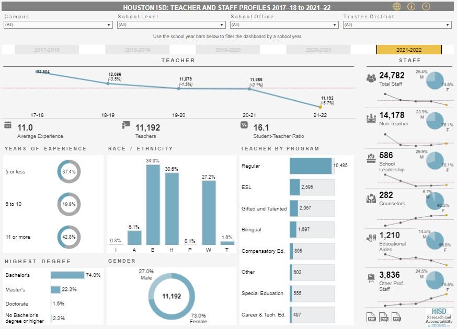The height and width of the screenshot is (329, 457).
Task: Open the School Office dropdown
Action: pyautogui.click(x=284, y=25)
